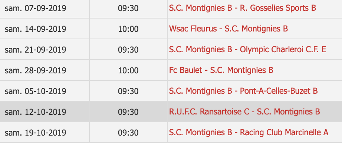Open the Olympic Charleroi C.F. E match link
The image size is (342, 143).
[247, 50]
